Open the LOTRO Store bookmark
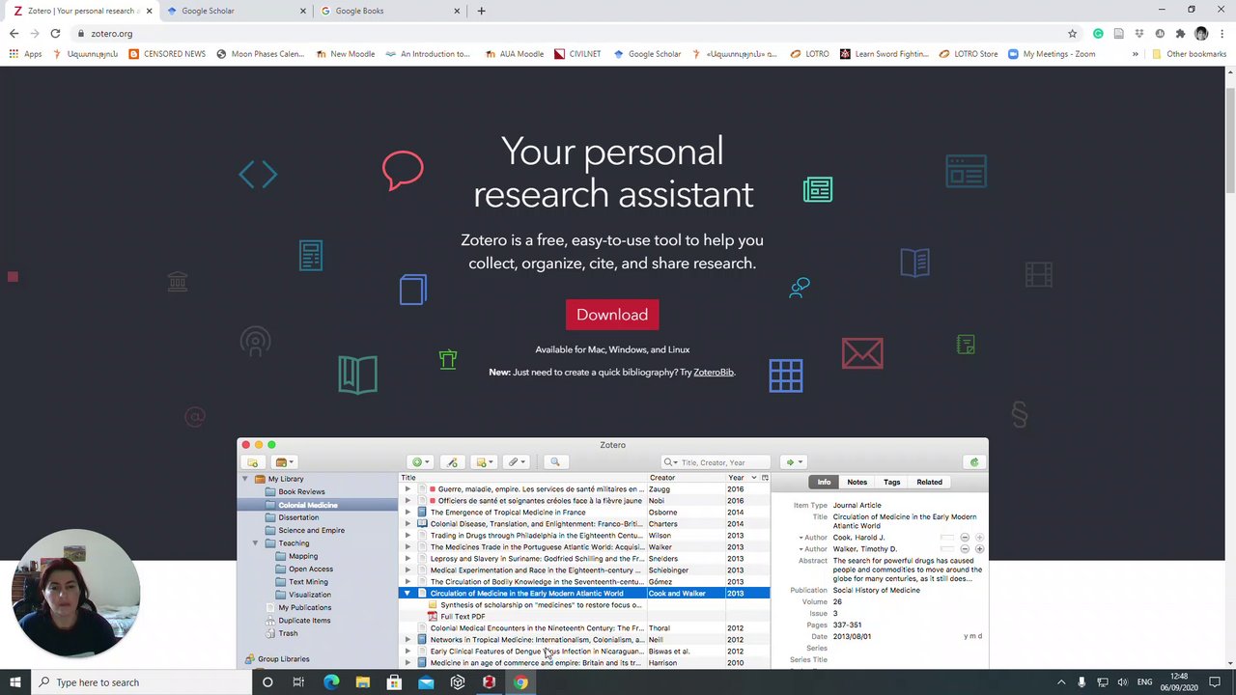Viewport: 1236px width, 695px height. [x=968, y=54]
